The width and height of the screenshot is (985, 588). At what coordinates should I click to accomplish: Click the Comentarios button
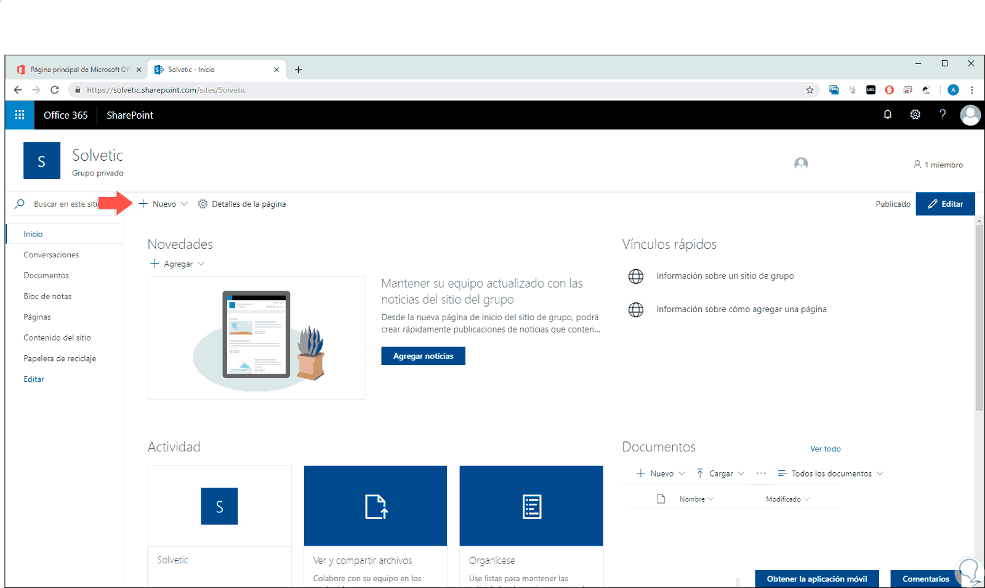pos(926,579)
